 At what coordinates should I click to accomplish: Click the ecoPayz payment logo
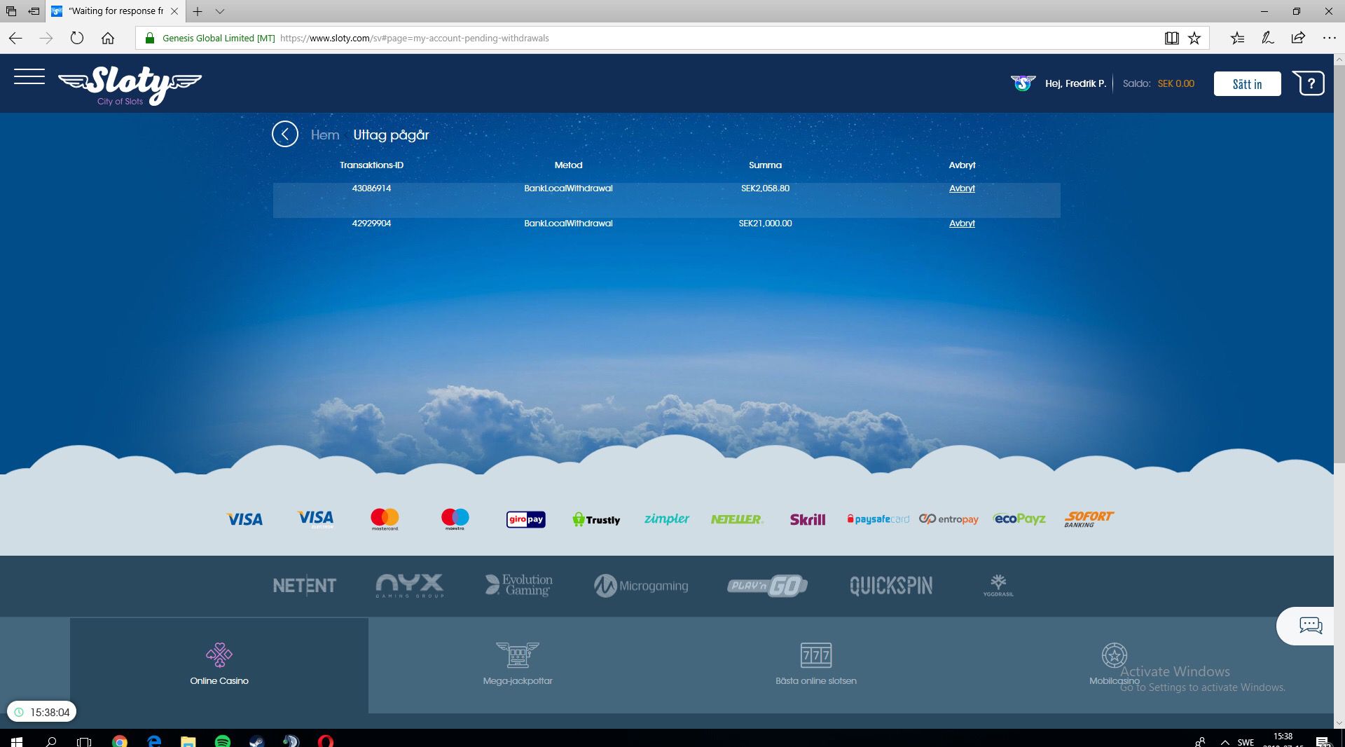1019,519
